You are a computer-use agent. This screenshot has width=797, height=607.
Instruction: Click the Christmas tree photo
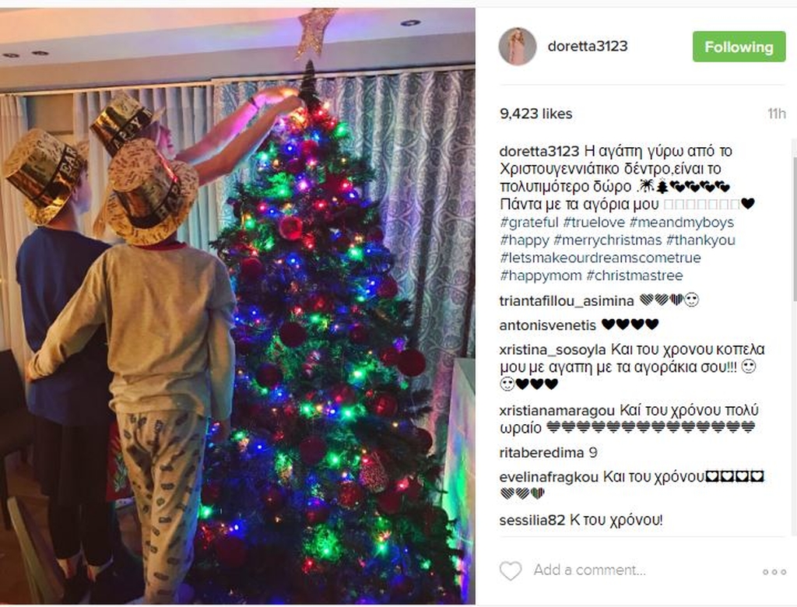point(237,306)
